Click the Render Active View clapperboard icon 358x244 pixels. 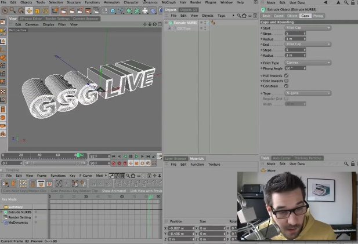64,10
